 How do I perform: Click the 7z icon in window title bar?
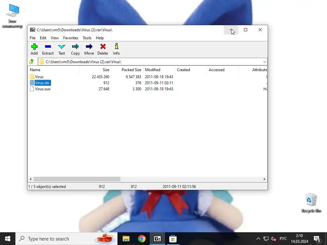(x=33, y=30)
